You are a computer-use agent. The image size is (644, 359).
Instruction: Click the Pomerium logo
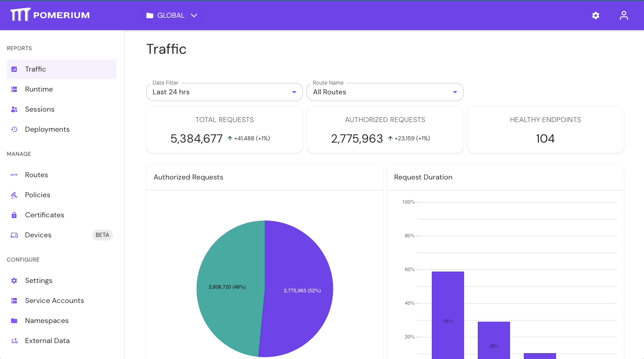tap(50, 14)
